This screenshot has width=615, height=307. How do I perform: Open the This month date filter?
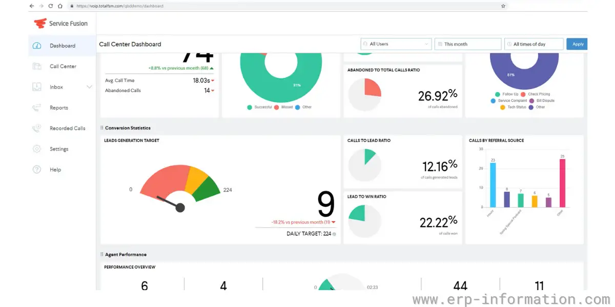468,44
